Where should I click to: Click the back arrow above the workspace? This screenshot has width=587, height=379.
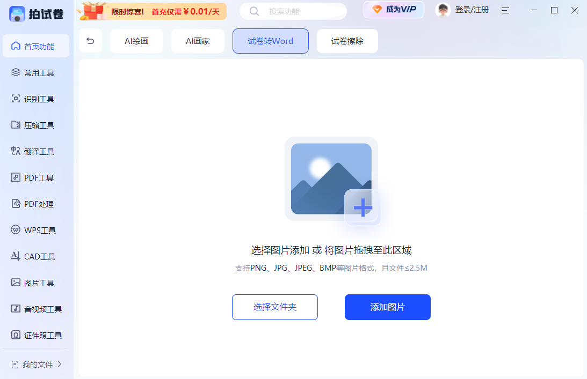point(90,41)
